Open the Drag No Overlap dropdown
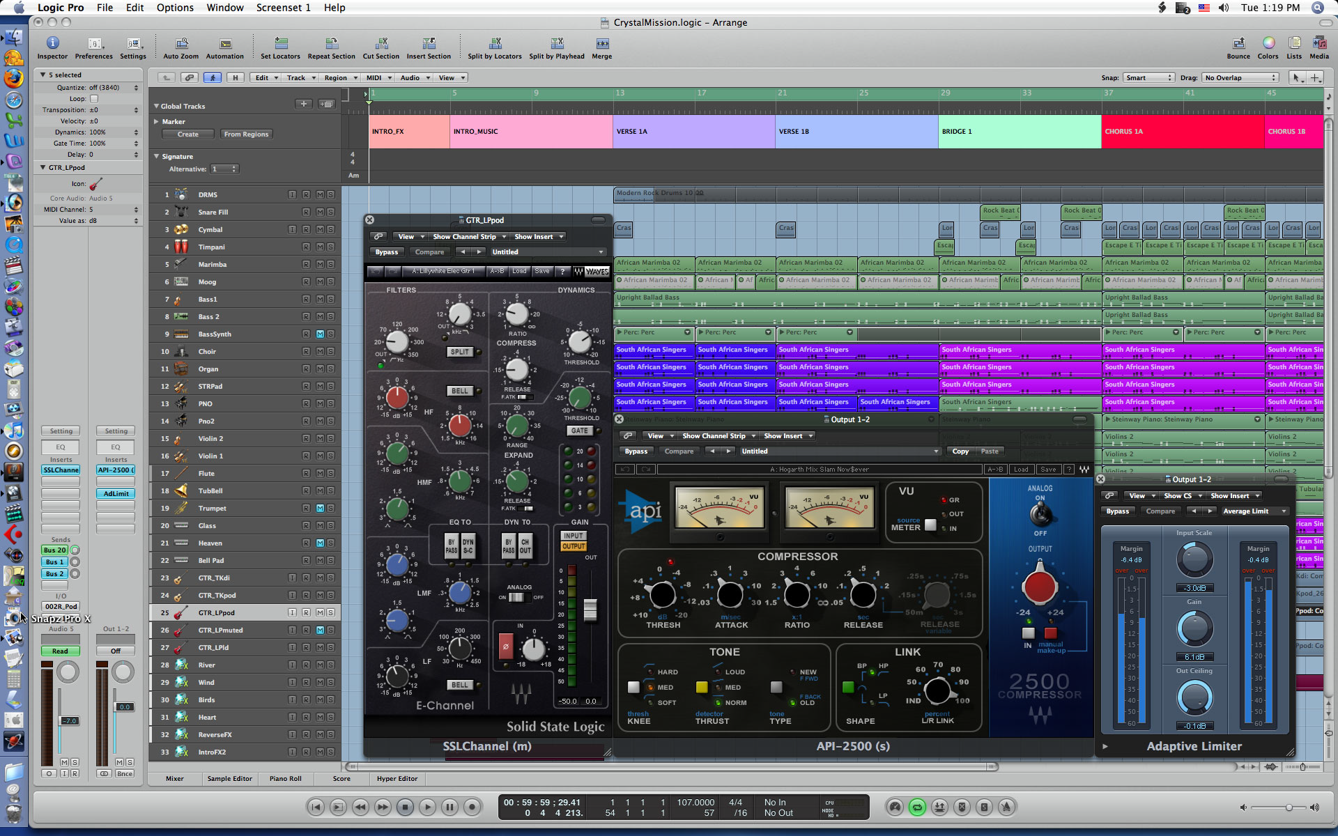This screenshot has height=836, width=1338. tap(1240, 78)
